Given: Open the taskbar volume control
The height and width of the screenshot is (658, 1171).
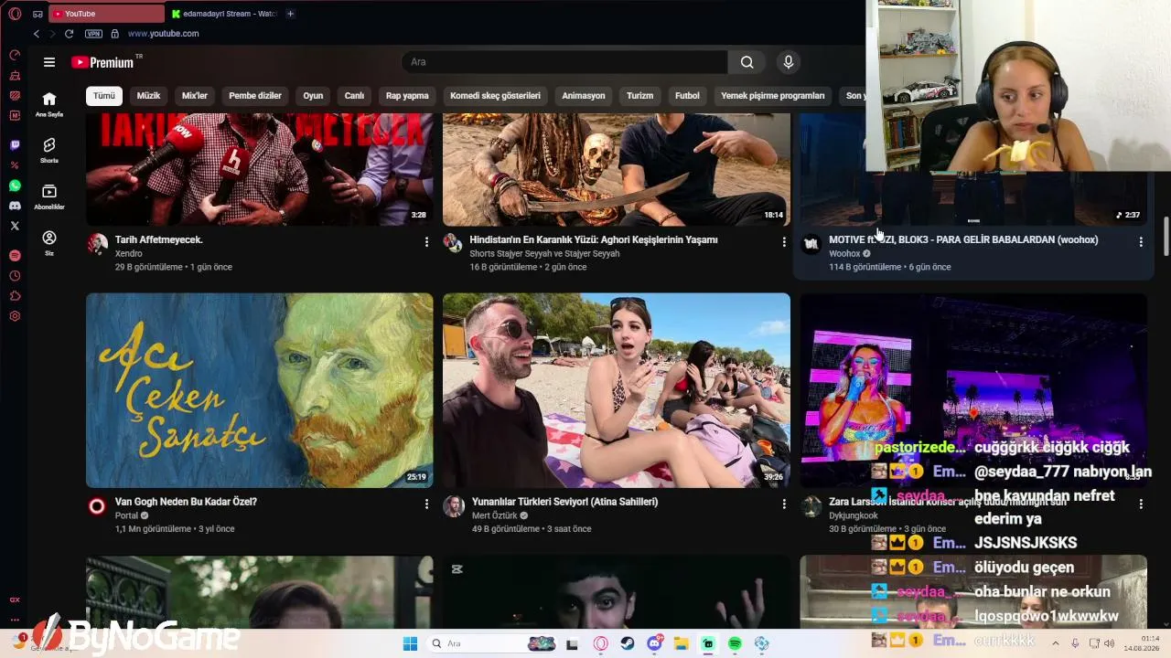Looking at the screenshot, I should click(1110, 643).
